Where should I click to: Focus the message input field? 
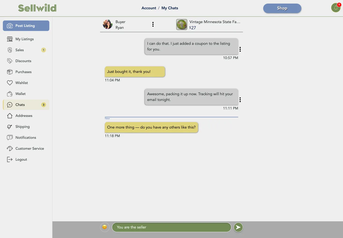171,227
